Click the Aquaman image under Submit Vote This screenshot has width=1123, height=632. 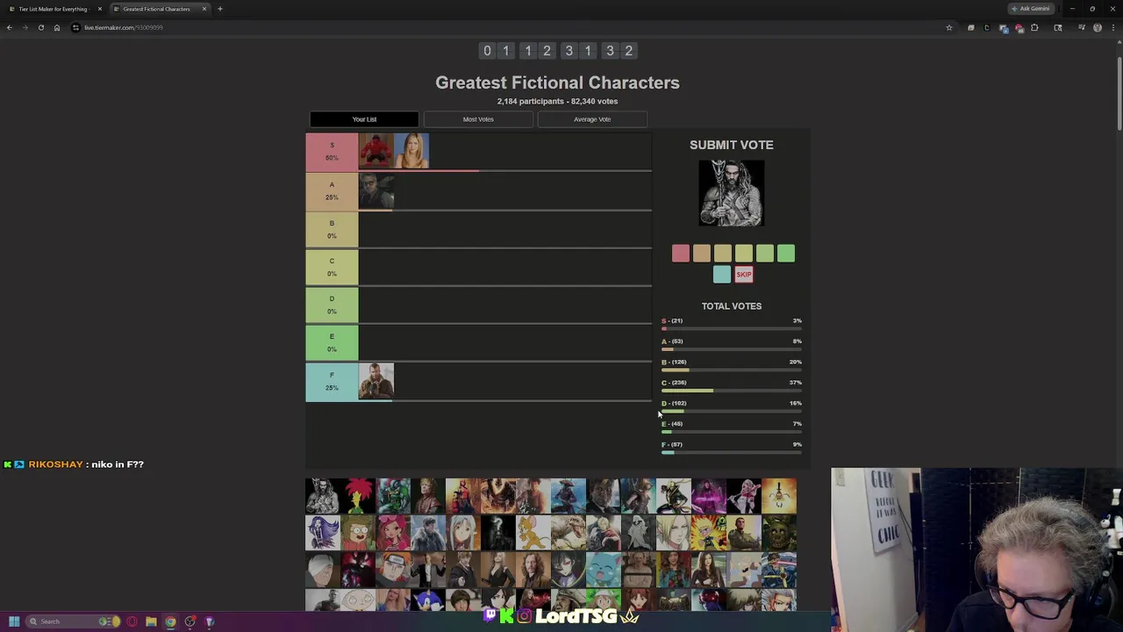pos(732,193)
